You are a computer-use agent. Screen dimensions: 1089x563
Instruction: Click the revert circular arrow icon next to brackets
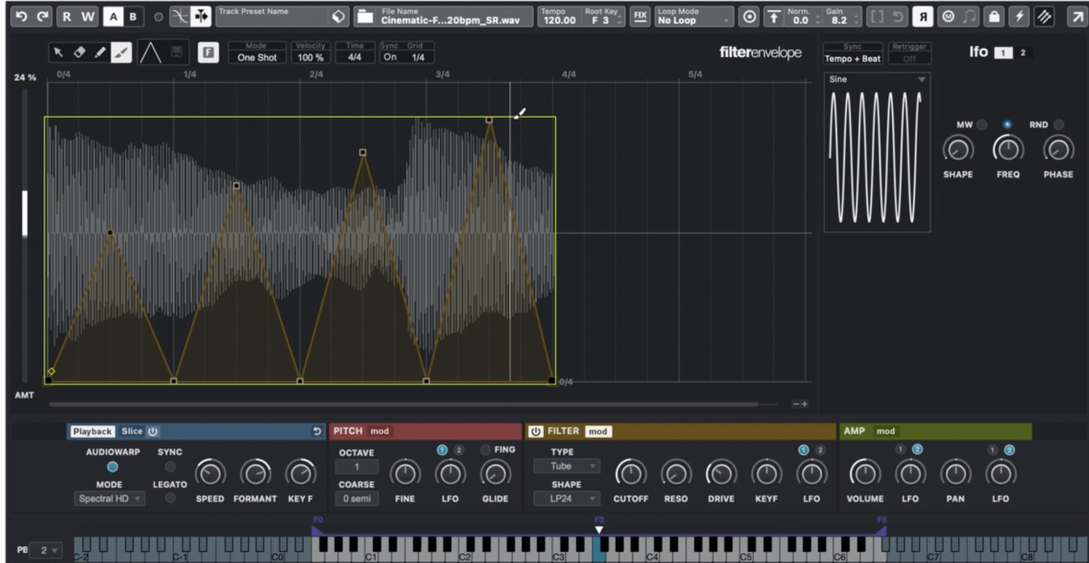pyautogui.click(x=898, y=16)
